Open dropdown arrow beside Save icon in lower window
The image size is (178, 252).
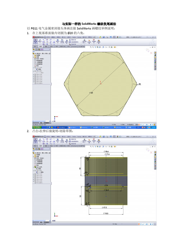click(x=106, y=136)
